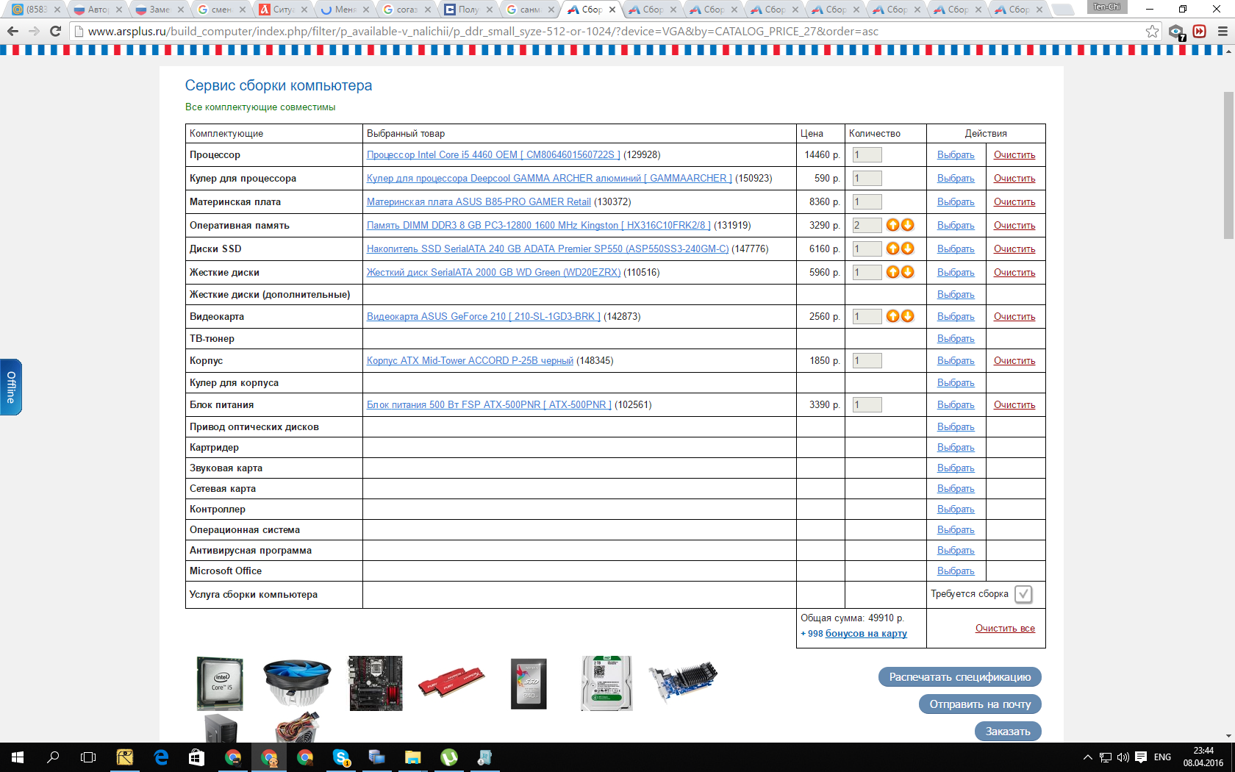Click Выбрать for ТВ-тюнер row

956,338
